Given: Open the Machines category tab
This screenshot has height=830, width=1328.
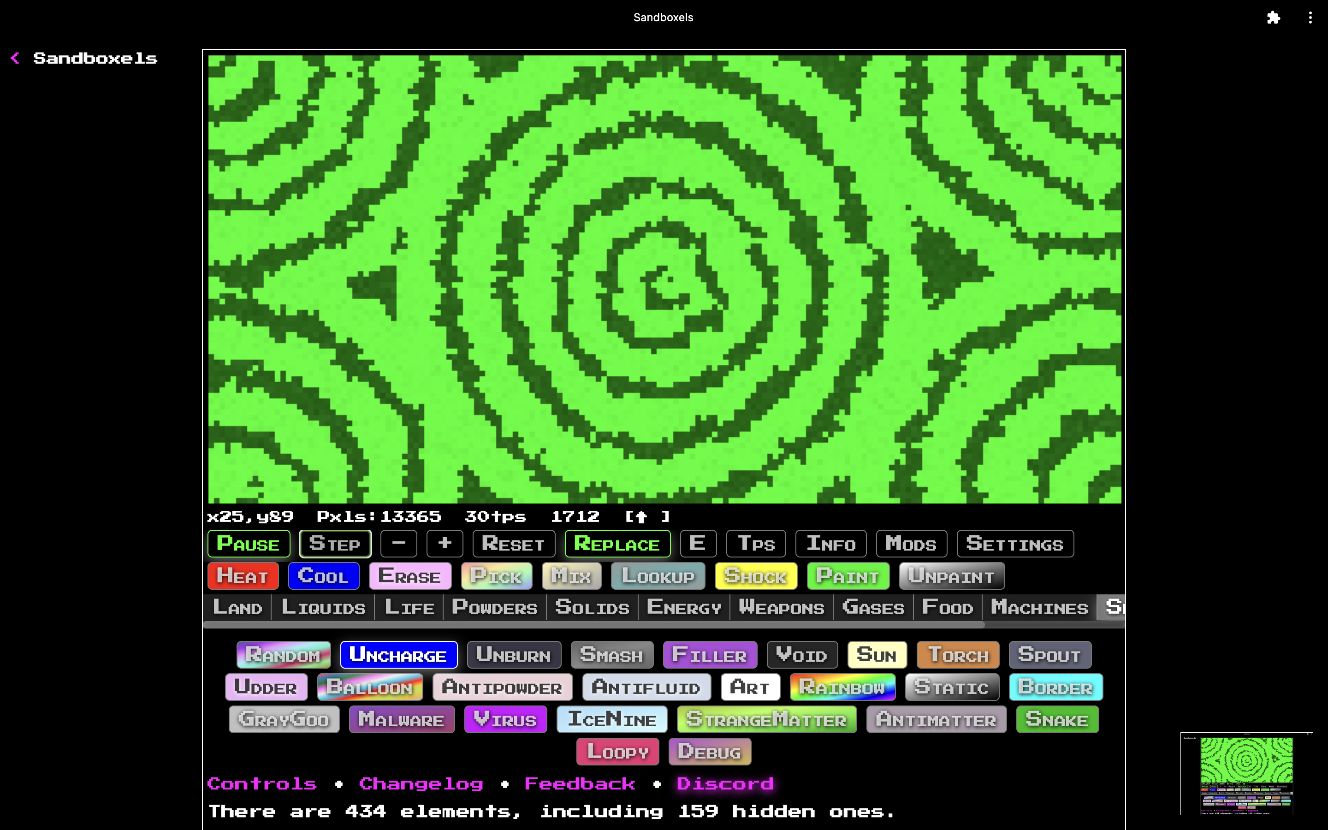Looking at the screenshot, I should [x=1039, y=608].
